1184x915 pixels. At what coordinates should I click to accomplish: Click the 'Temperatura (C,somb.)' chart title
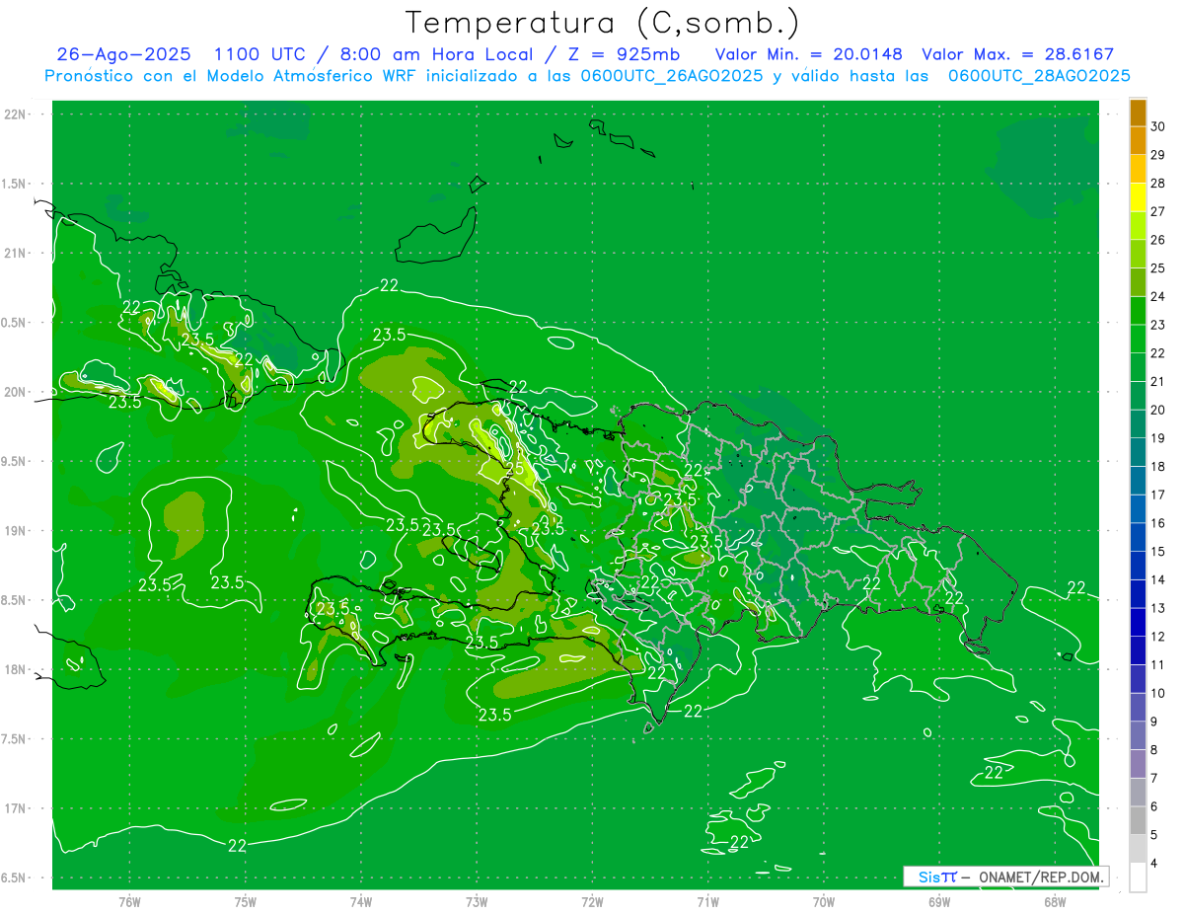[602, 22]
